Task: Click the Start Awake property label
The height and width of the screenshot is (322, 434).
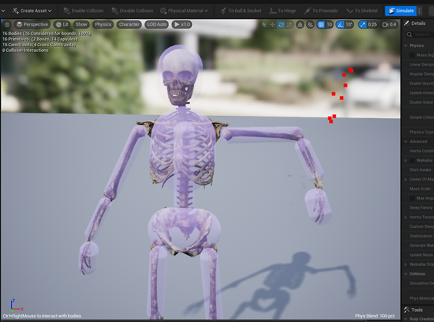Action: point(421,170)
